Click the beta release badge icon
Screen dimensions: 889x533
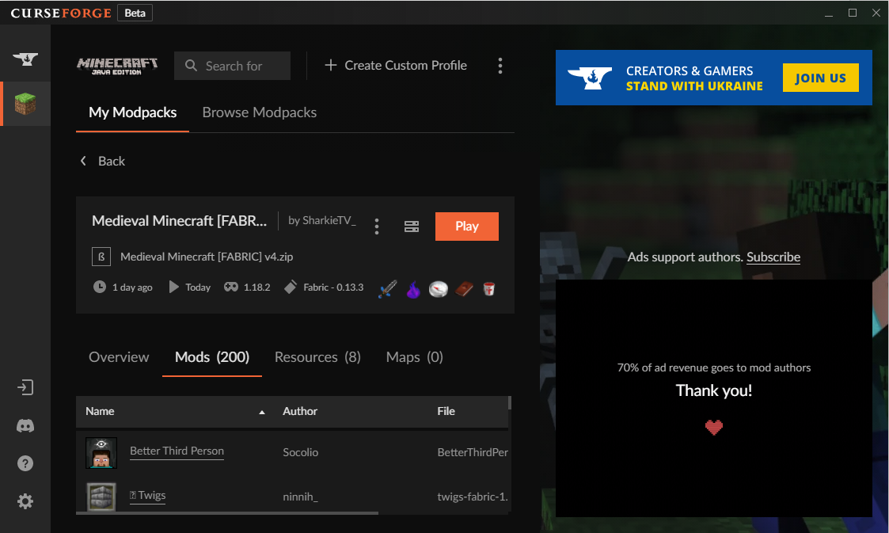tap(101, 257)
